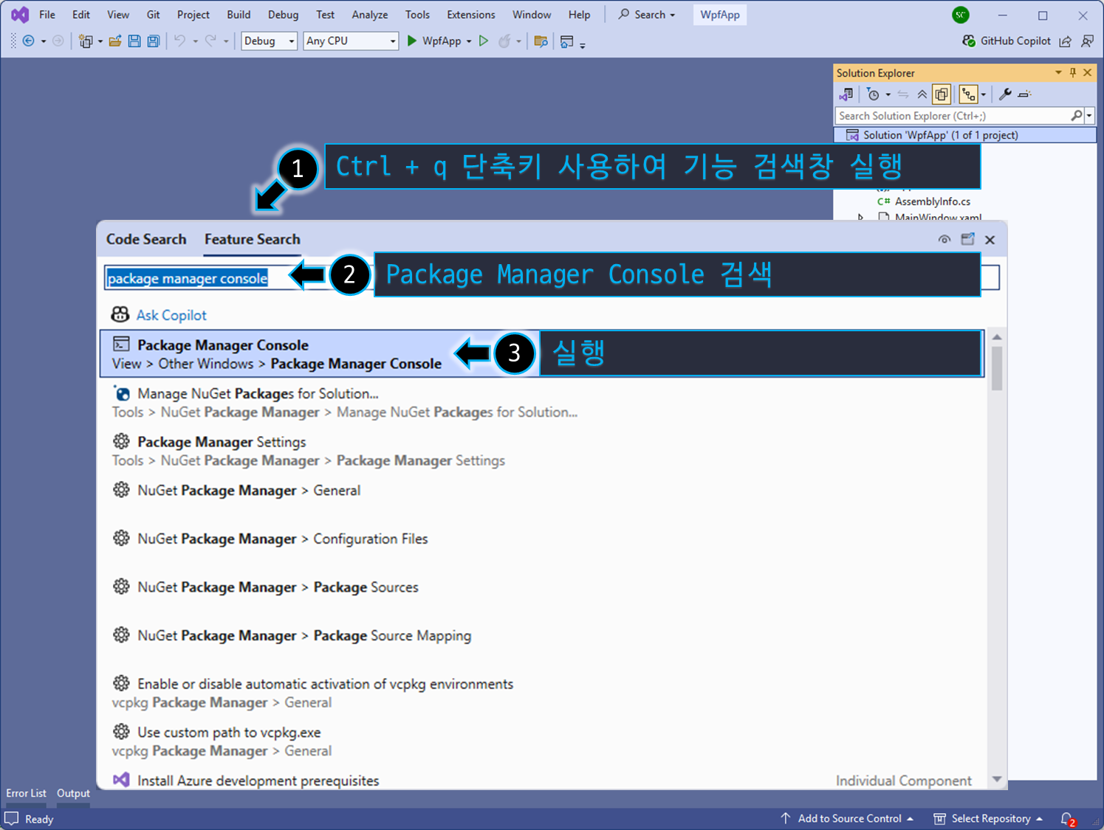The width and height of the screenshot is (1104, 830).
Task: Open the File menu
Action: [x=47, y=15]
